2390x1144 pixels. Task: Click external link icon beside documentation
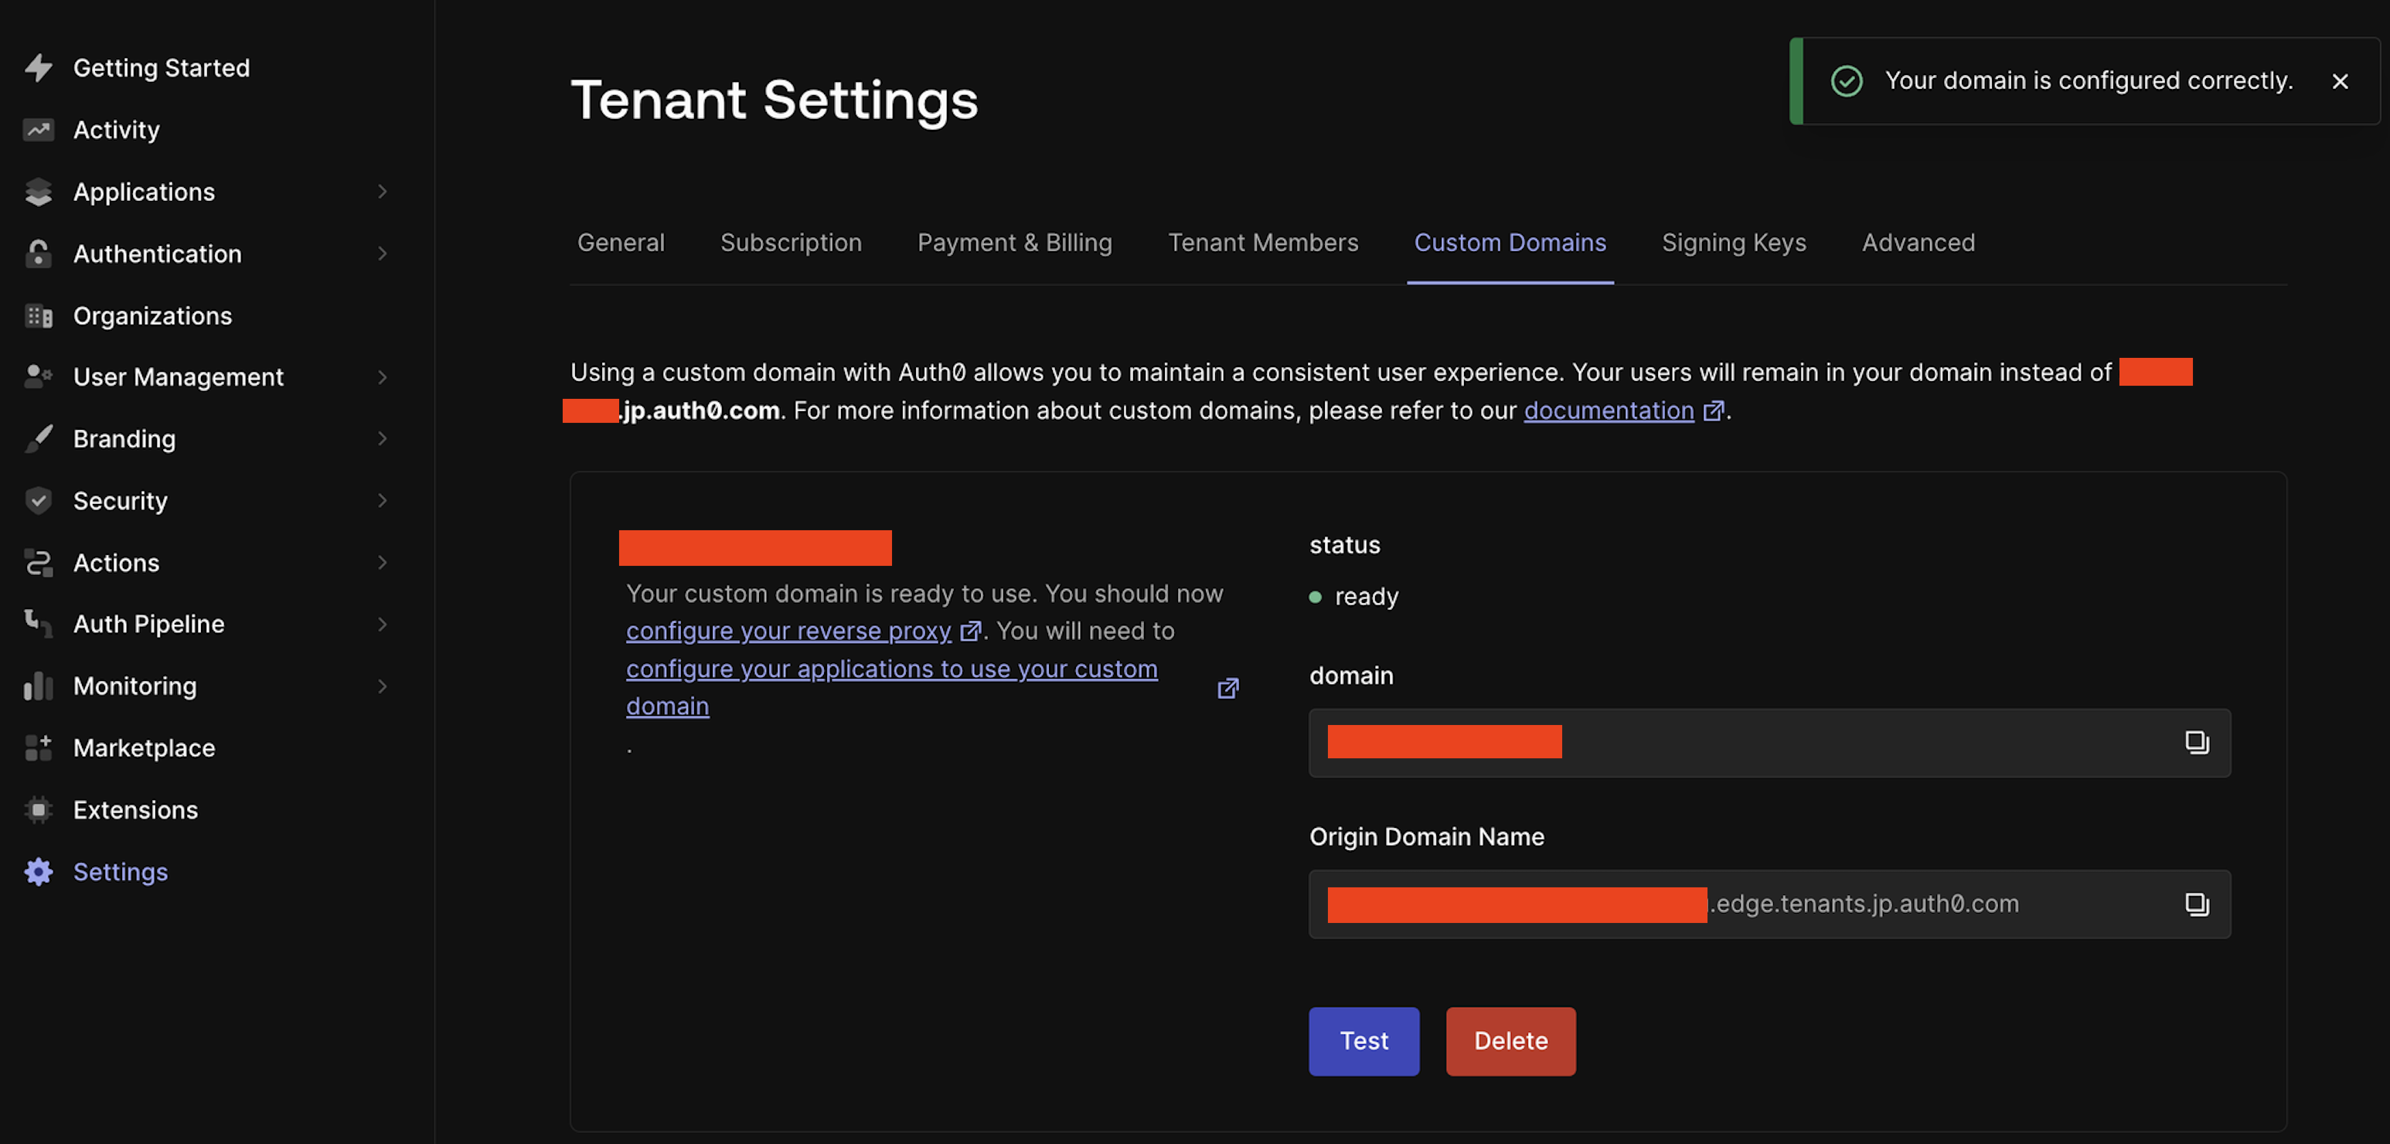(x=1713, y=410)
